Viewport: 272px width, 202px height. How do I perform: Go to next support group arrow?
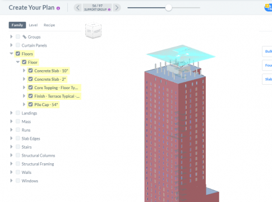(x=117, y=8)
